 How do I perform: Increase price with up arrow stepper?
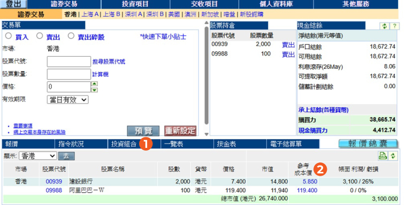pyautogui.click(x=95, y=84)
